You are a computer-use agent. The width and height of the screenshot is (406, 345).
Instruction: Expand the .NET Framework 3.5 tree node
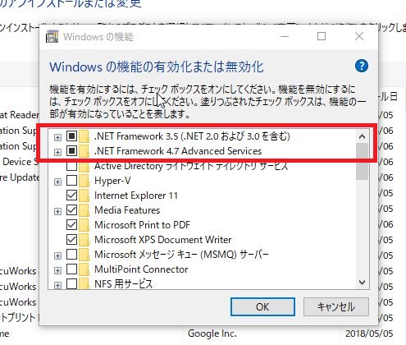tap(57, 137)
